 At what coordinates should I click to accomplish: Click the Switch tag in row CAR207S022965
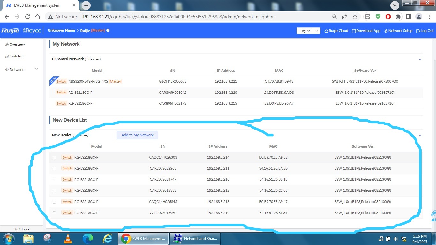coord(67,168)
